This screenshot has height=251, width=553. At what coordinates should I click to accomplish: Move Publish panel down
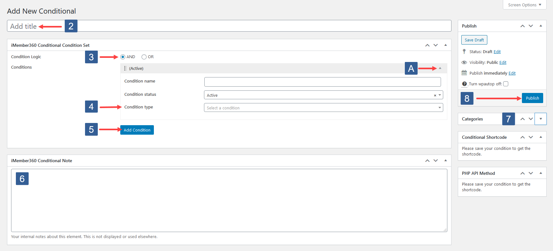tap(531, 26)
